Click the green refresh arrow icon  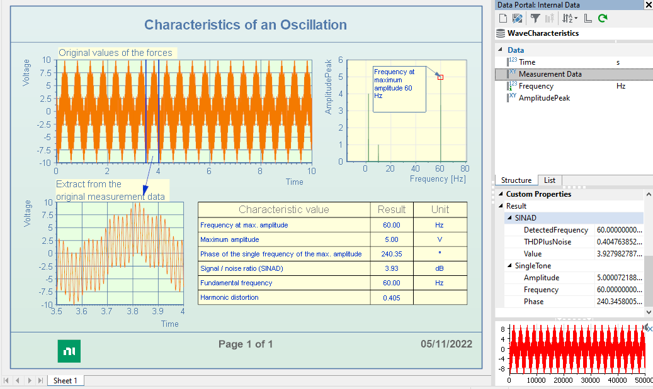pos(603,19)
